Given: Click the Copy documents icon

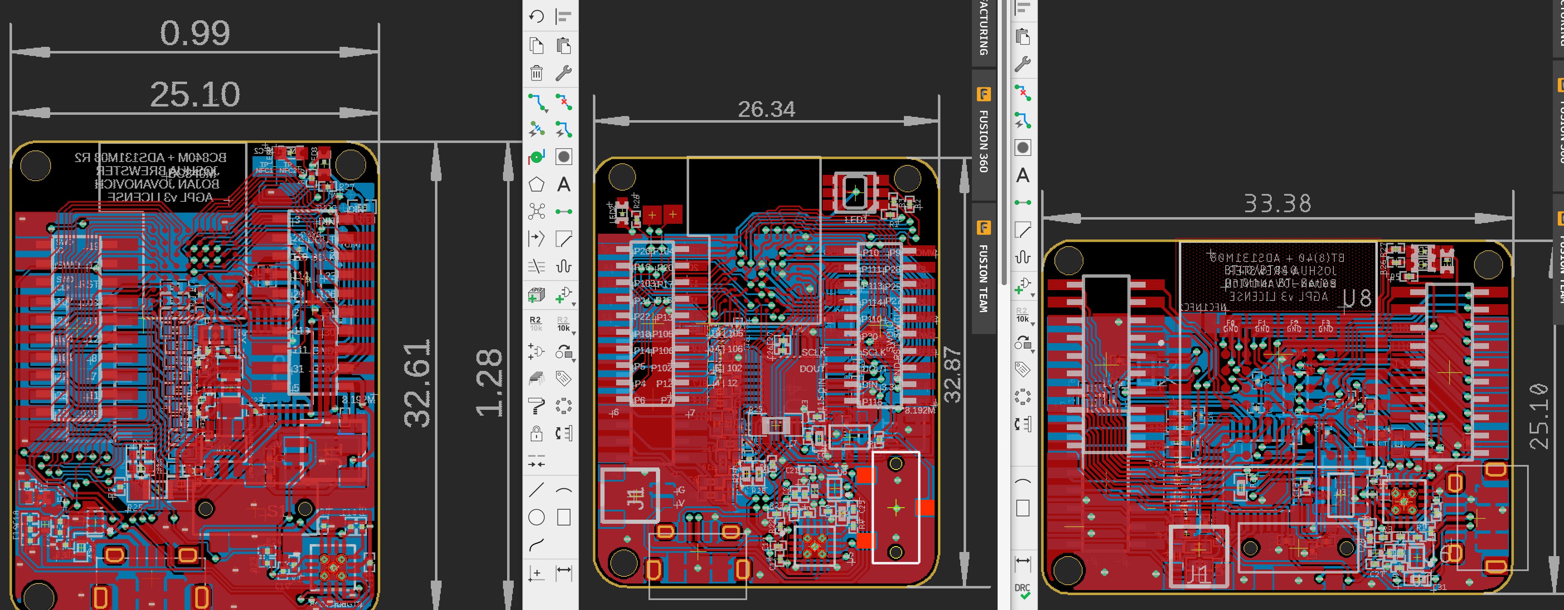Looking at the screenshot, I should click(536, 46).
